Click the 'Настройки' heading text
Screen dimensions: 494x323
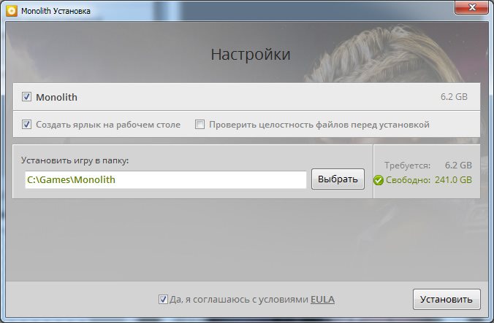tap(251, 55)
